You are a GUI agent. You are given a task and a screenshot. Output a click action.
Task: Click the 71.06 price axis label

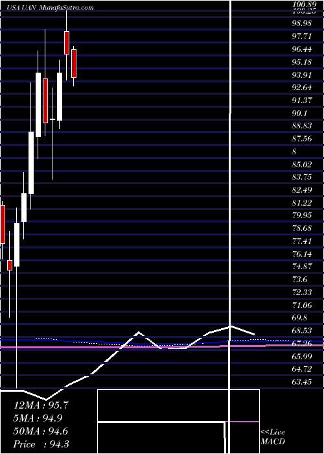pos(302,305)
